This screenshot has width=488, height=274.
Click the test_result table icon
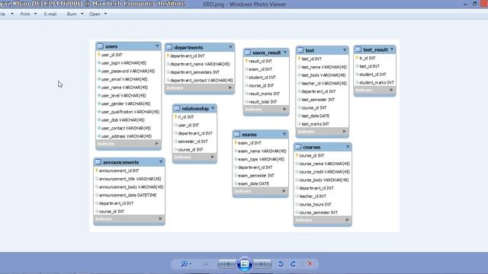click(358, 49)
